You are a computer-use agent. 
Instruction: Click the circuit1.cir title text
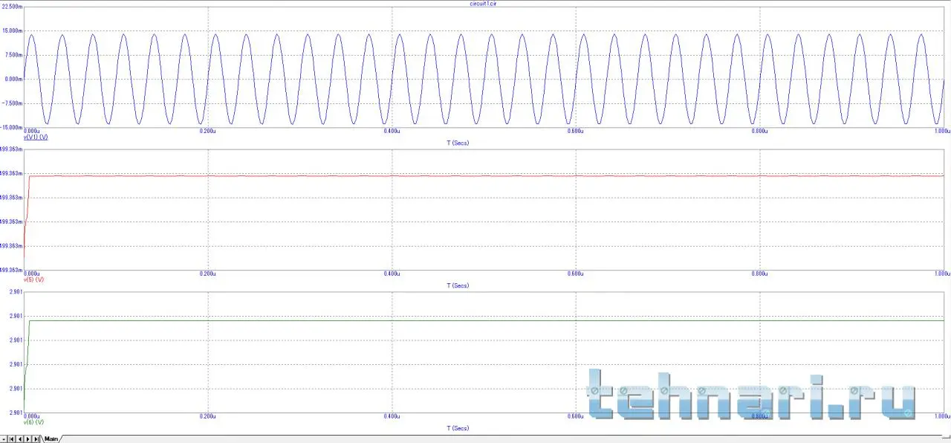click(x=484, y=4)
